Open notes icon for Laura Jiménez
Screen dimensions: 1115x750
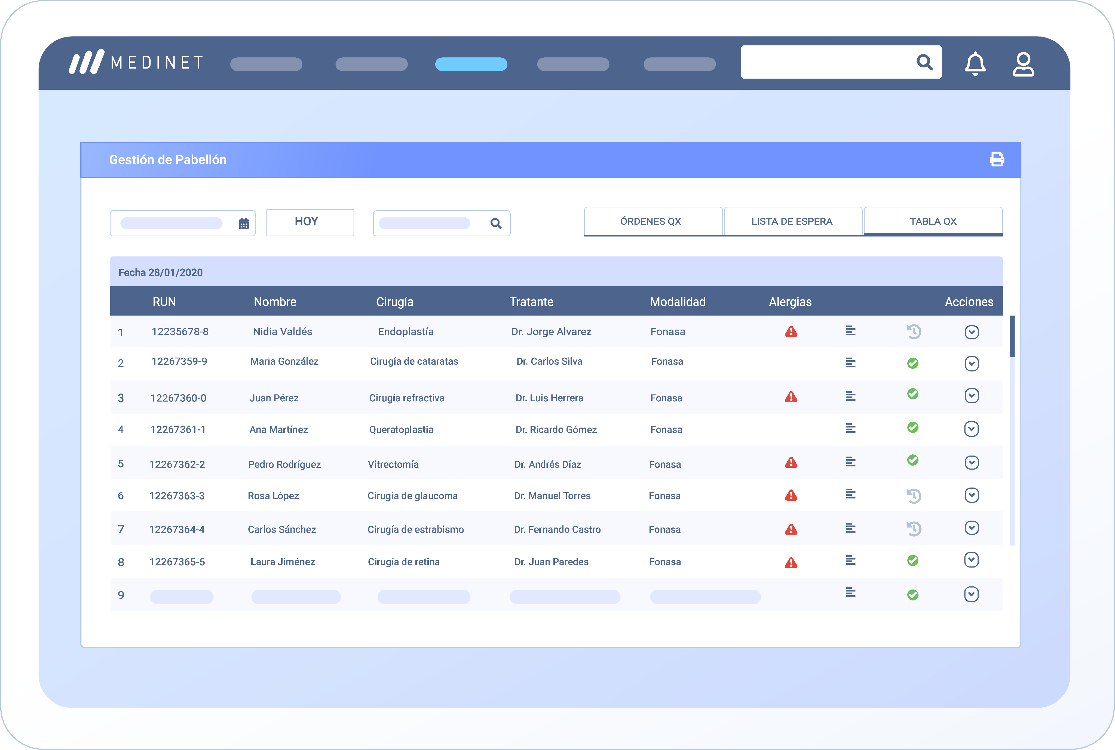850,560
